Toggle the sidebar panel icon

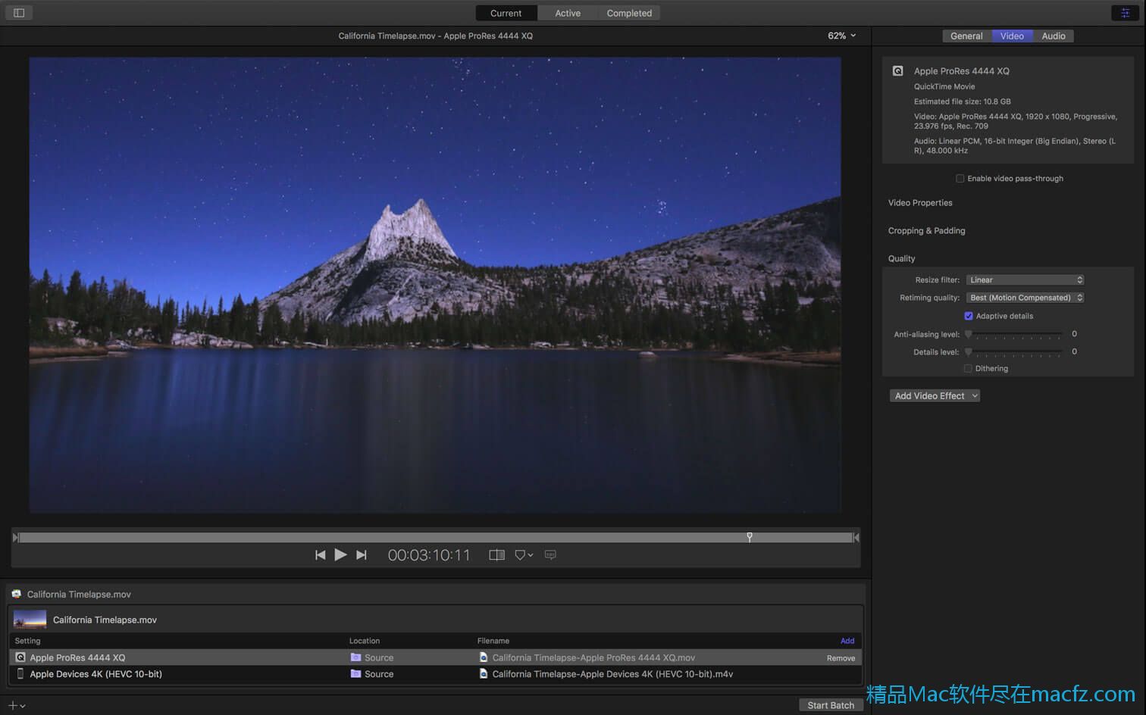click(x=19, y=13)
